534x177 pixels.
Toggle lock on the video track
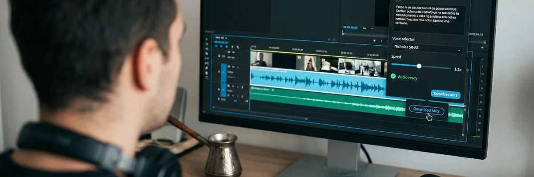[219, 56]
